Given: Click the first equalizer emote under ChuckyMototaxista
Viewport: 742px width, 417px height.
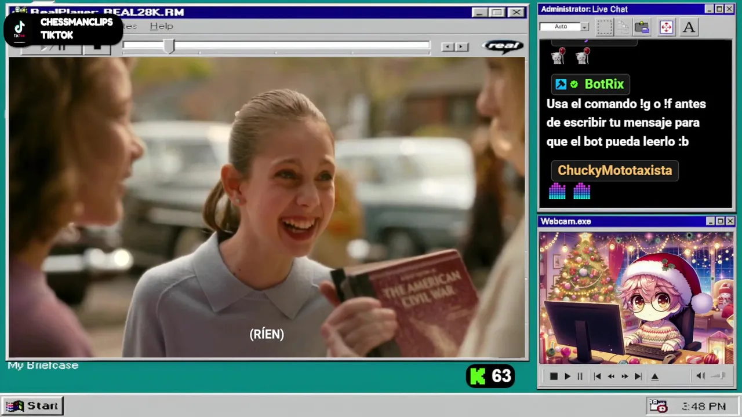Looking at the screenshot, I should pyautogui.click(x=557, y=191).
